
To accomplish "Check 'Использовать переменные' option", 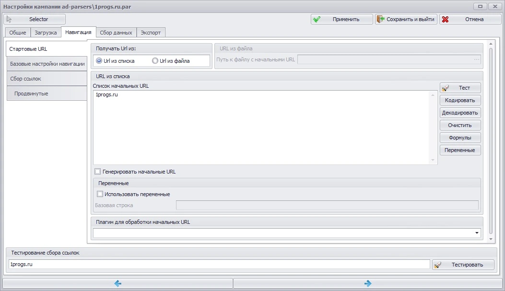I will pyautogui.click(x=100, y=194).
